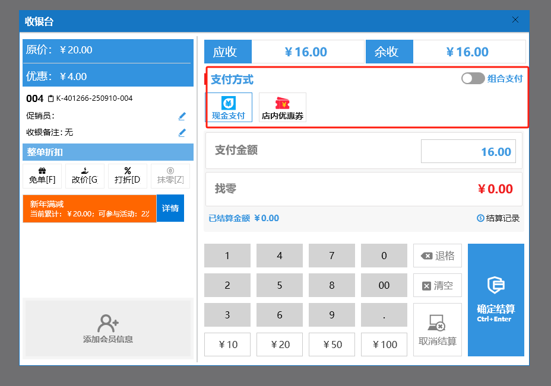Select 现金支付 cash payment icon

tap(229, 107)
